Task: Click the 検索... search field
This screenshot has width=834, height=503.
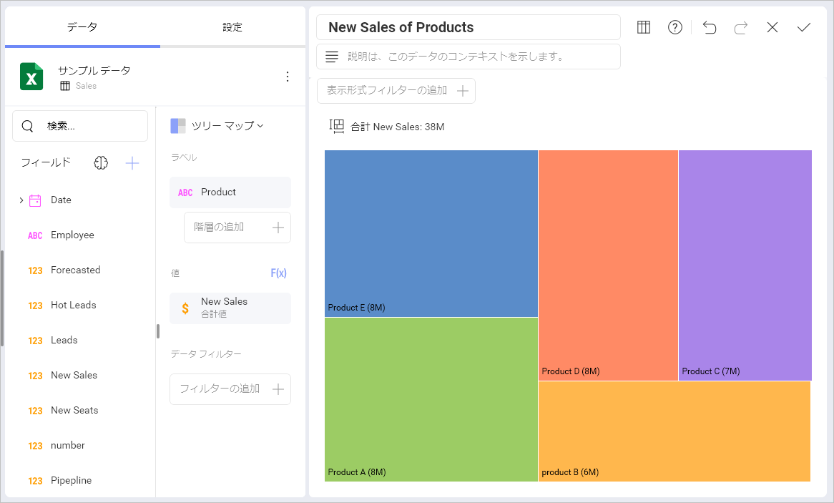Action: 80,126
